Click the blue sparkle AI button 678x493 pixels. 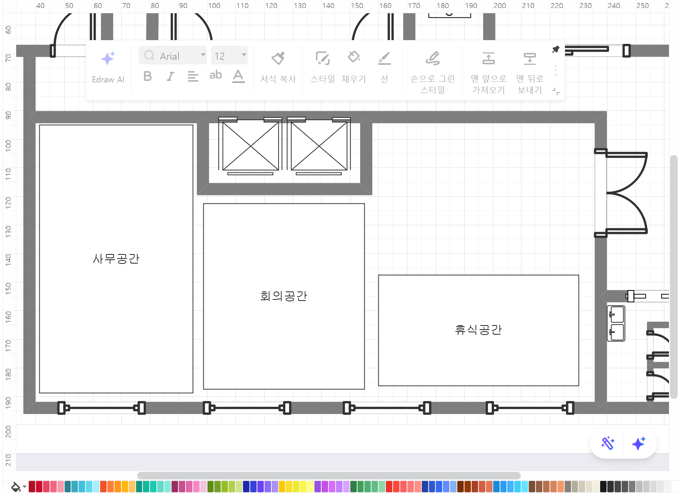click(x=639, y=443)
